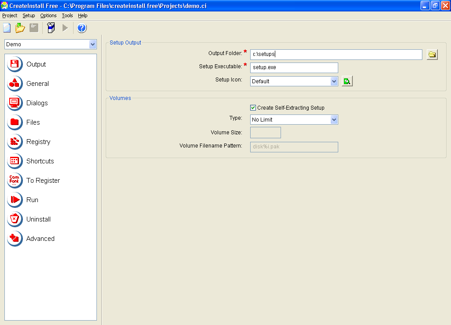The image size is (451, 325).
Task: Click the Advanced puzzle icon
Action: point(15,238)
